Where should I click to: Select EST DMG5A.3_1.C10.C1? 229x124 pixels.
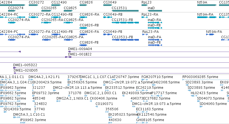29,115
